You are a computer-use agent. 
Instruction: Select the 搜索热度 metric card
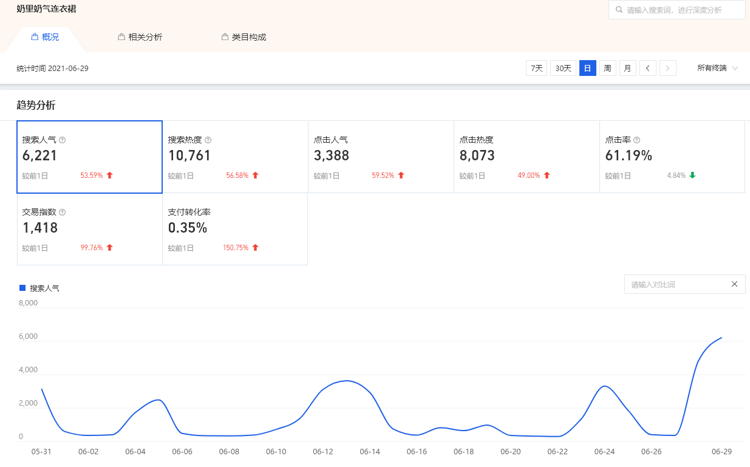click(x=235, y=157)
